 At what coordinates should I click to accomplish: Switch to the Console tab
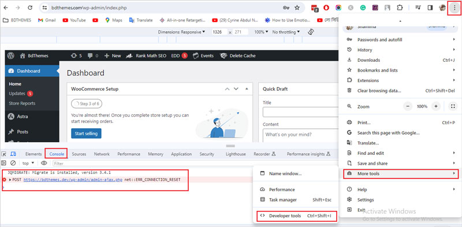pos(57,154)
